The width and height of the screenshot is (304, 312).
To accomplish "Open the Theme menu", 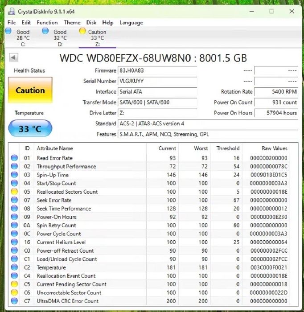I will [x=72, y=22].
